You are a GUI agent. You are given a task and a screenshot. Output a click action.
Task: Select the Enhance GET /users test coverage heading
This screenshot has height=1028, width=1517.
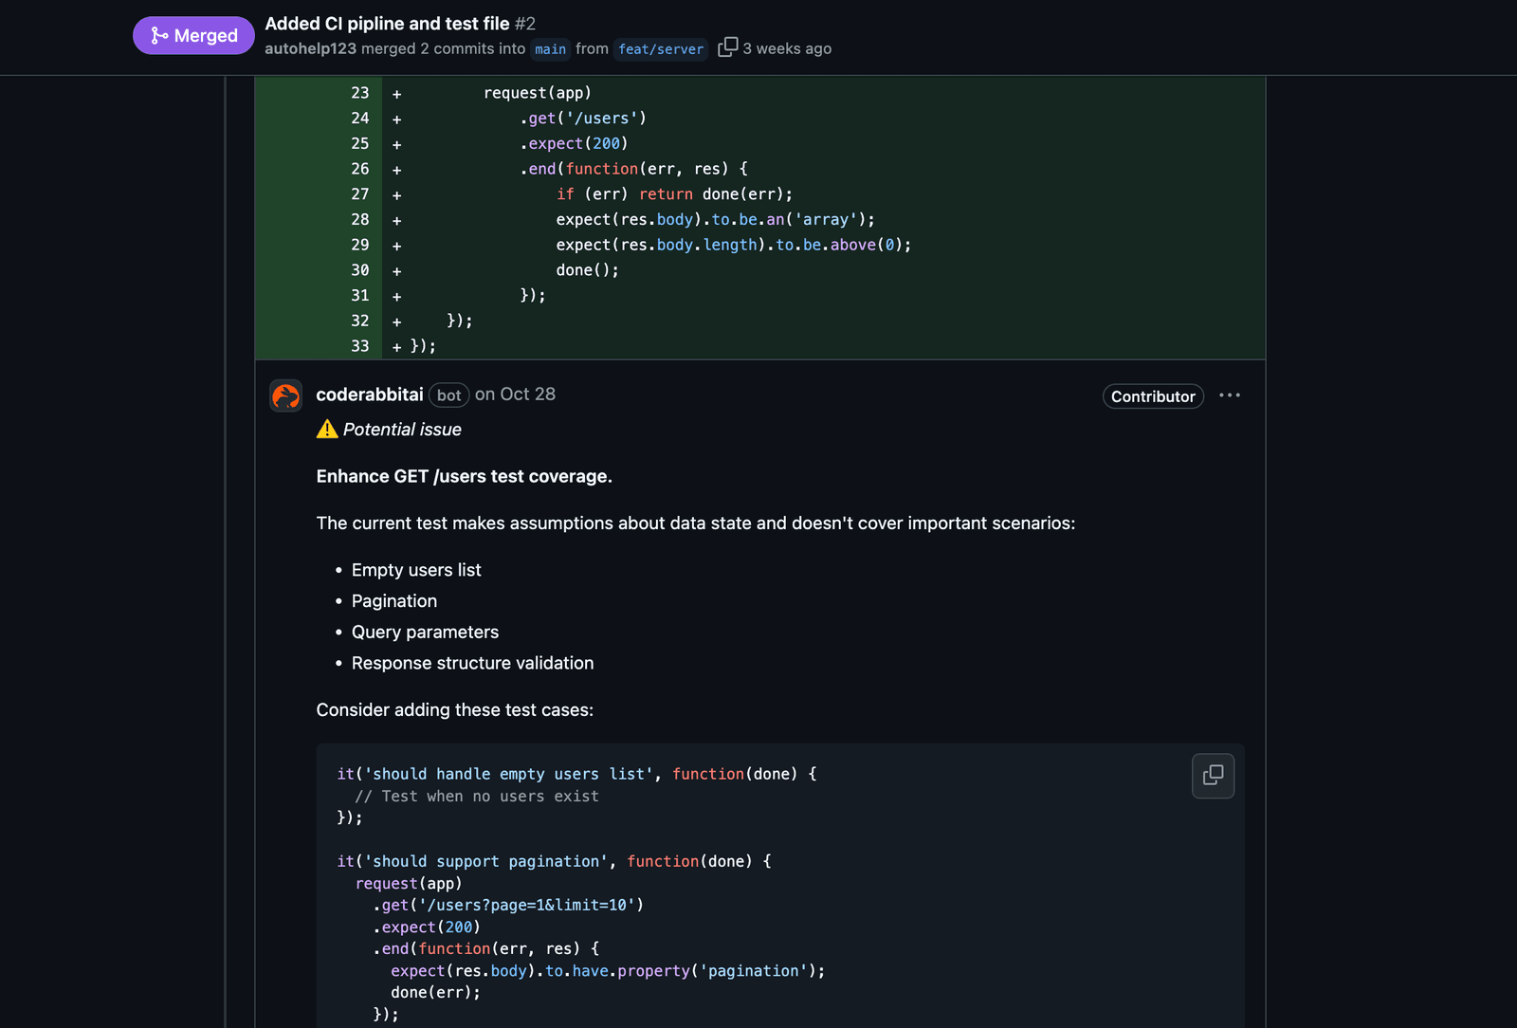coord(464,476)
